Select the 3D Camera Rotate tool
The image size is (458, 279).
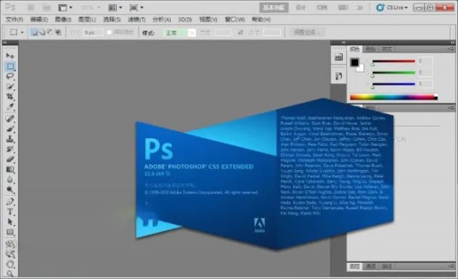coord(10,254)
